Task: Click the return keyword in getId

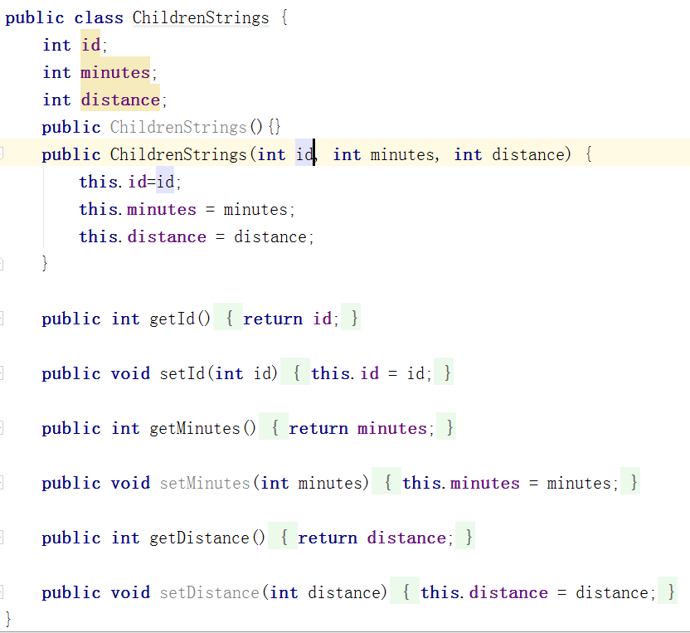Action: [x=273, y=319]
